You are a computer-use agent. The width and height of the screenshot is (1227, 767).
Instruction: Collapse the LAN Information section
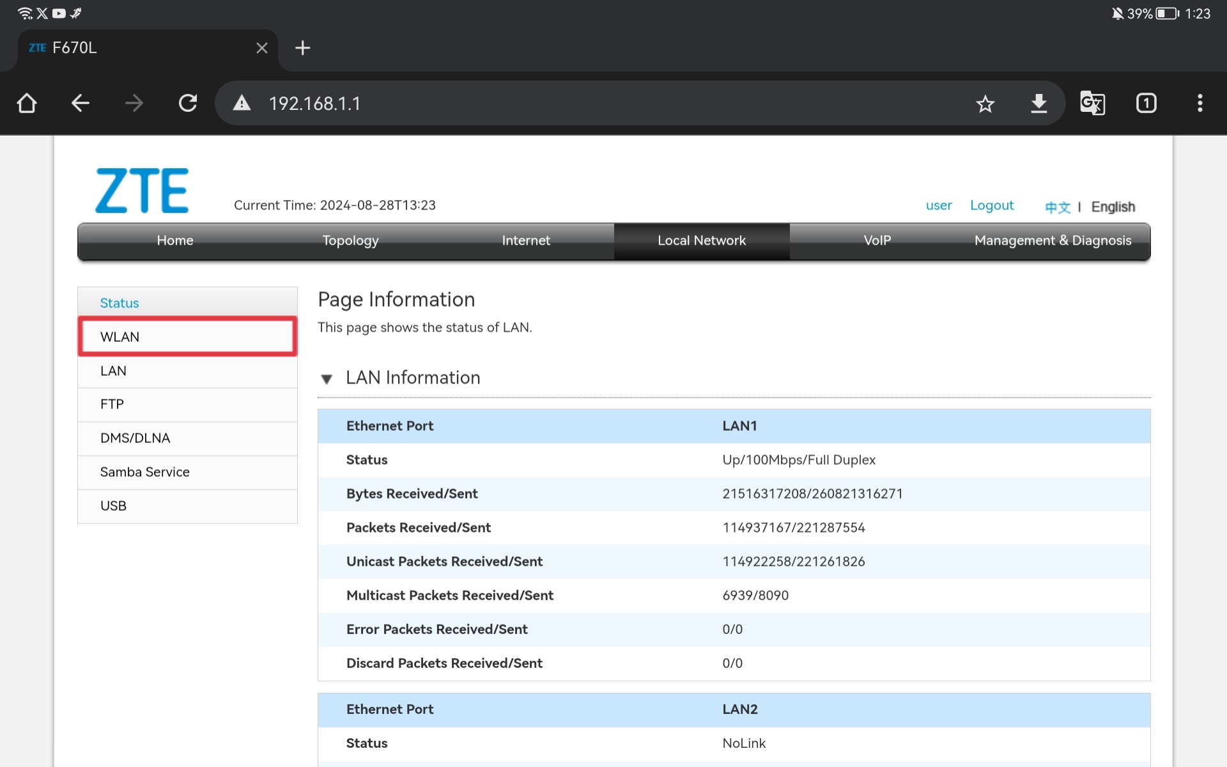click(x=327, y=379)
